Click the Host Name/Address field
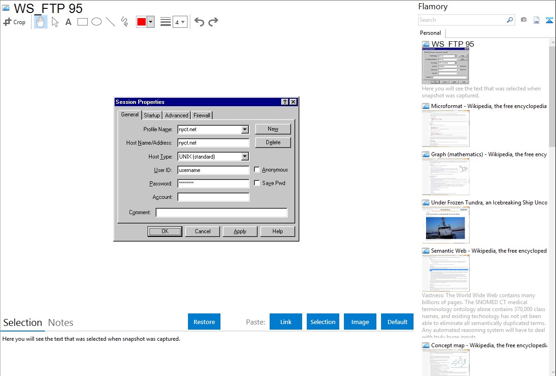This screenshot has width=556, height=376. 213,143
